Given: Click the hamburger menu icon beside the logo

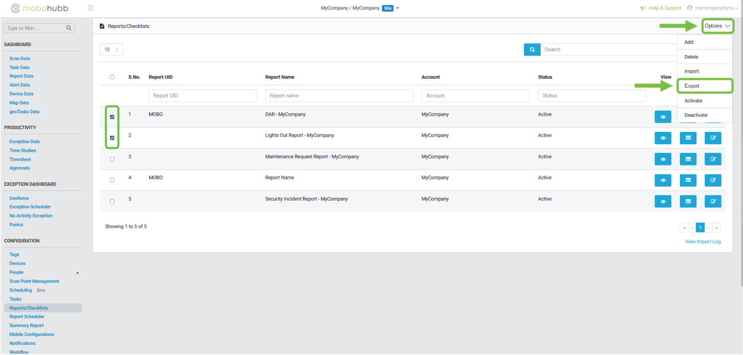Looking at the screenshot, I should coord(91,8).
